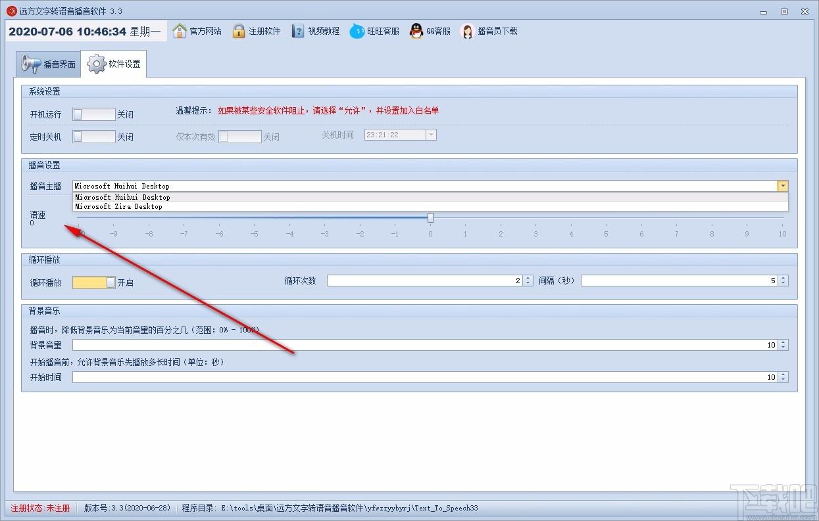The image size is (819, 521).
Task: Toggle the 仅本次有效 switch
Action: (240, 137)
